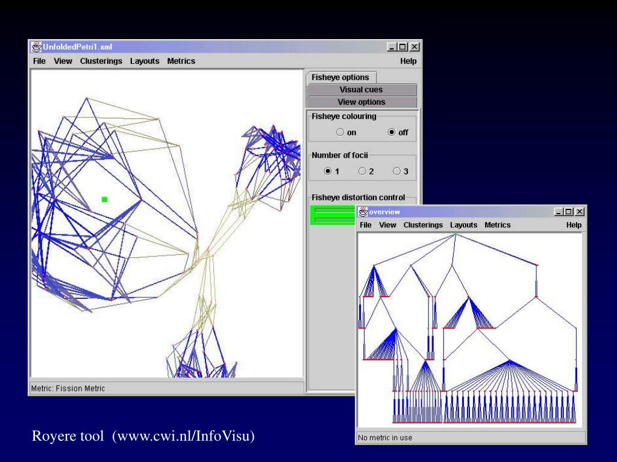The image size is (617, 462).
Task: Click the Royere tool caption text
Action: (x=143, y=436)
